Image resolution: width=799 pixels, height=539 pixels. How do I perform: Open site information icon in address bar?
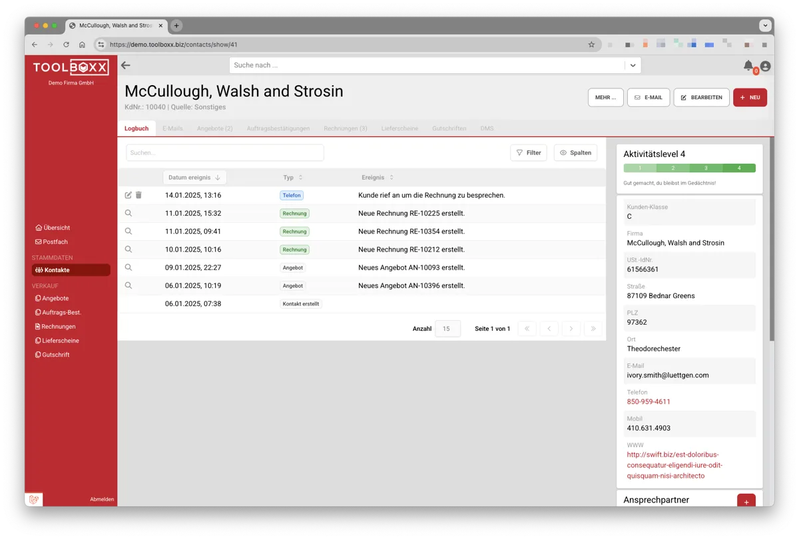click(101, 45)
